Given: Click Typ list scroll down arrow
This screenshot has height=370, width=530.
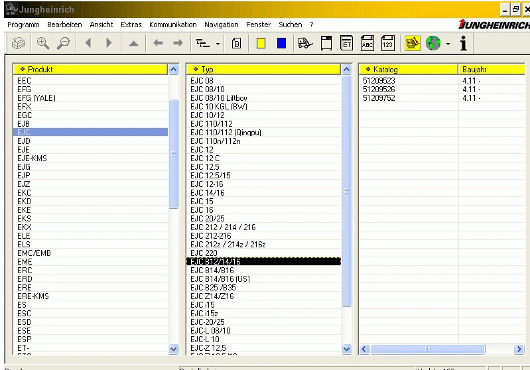Looking at the screenshot, I should tap(346, 349).
